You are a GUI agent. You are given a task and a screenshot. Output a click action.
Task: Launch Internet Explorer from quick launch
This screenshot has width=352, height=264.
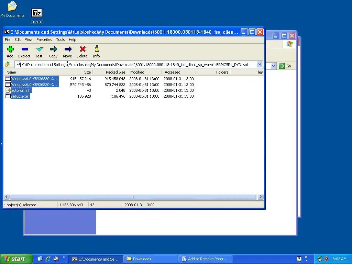point(48,259)
